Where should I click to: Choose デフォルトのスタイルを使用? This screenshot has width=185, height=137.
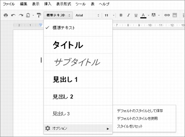coord(137,119)
